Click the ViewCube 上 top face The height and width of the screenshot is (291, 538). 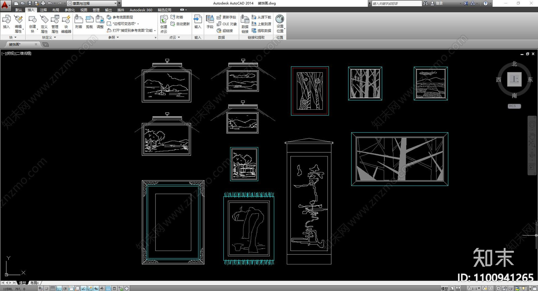pos(514,79)
